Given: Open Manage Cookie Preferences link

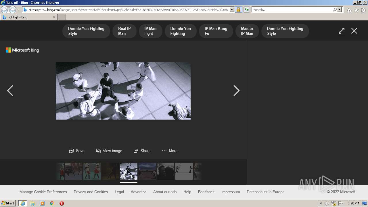Looking at the screenshot, I should [43, 192].
